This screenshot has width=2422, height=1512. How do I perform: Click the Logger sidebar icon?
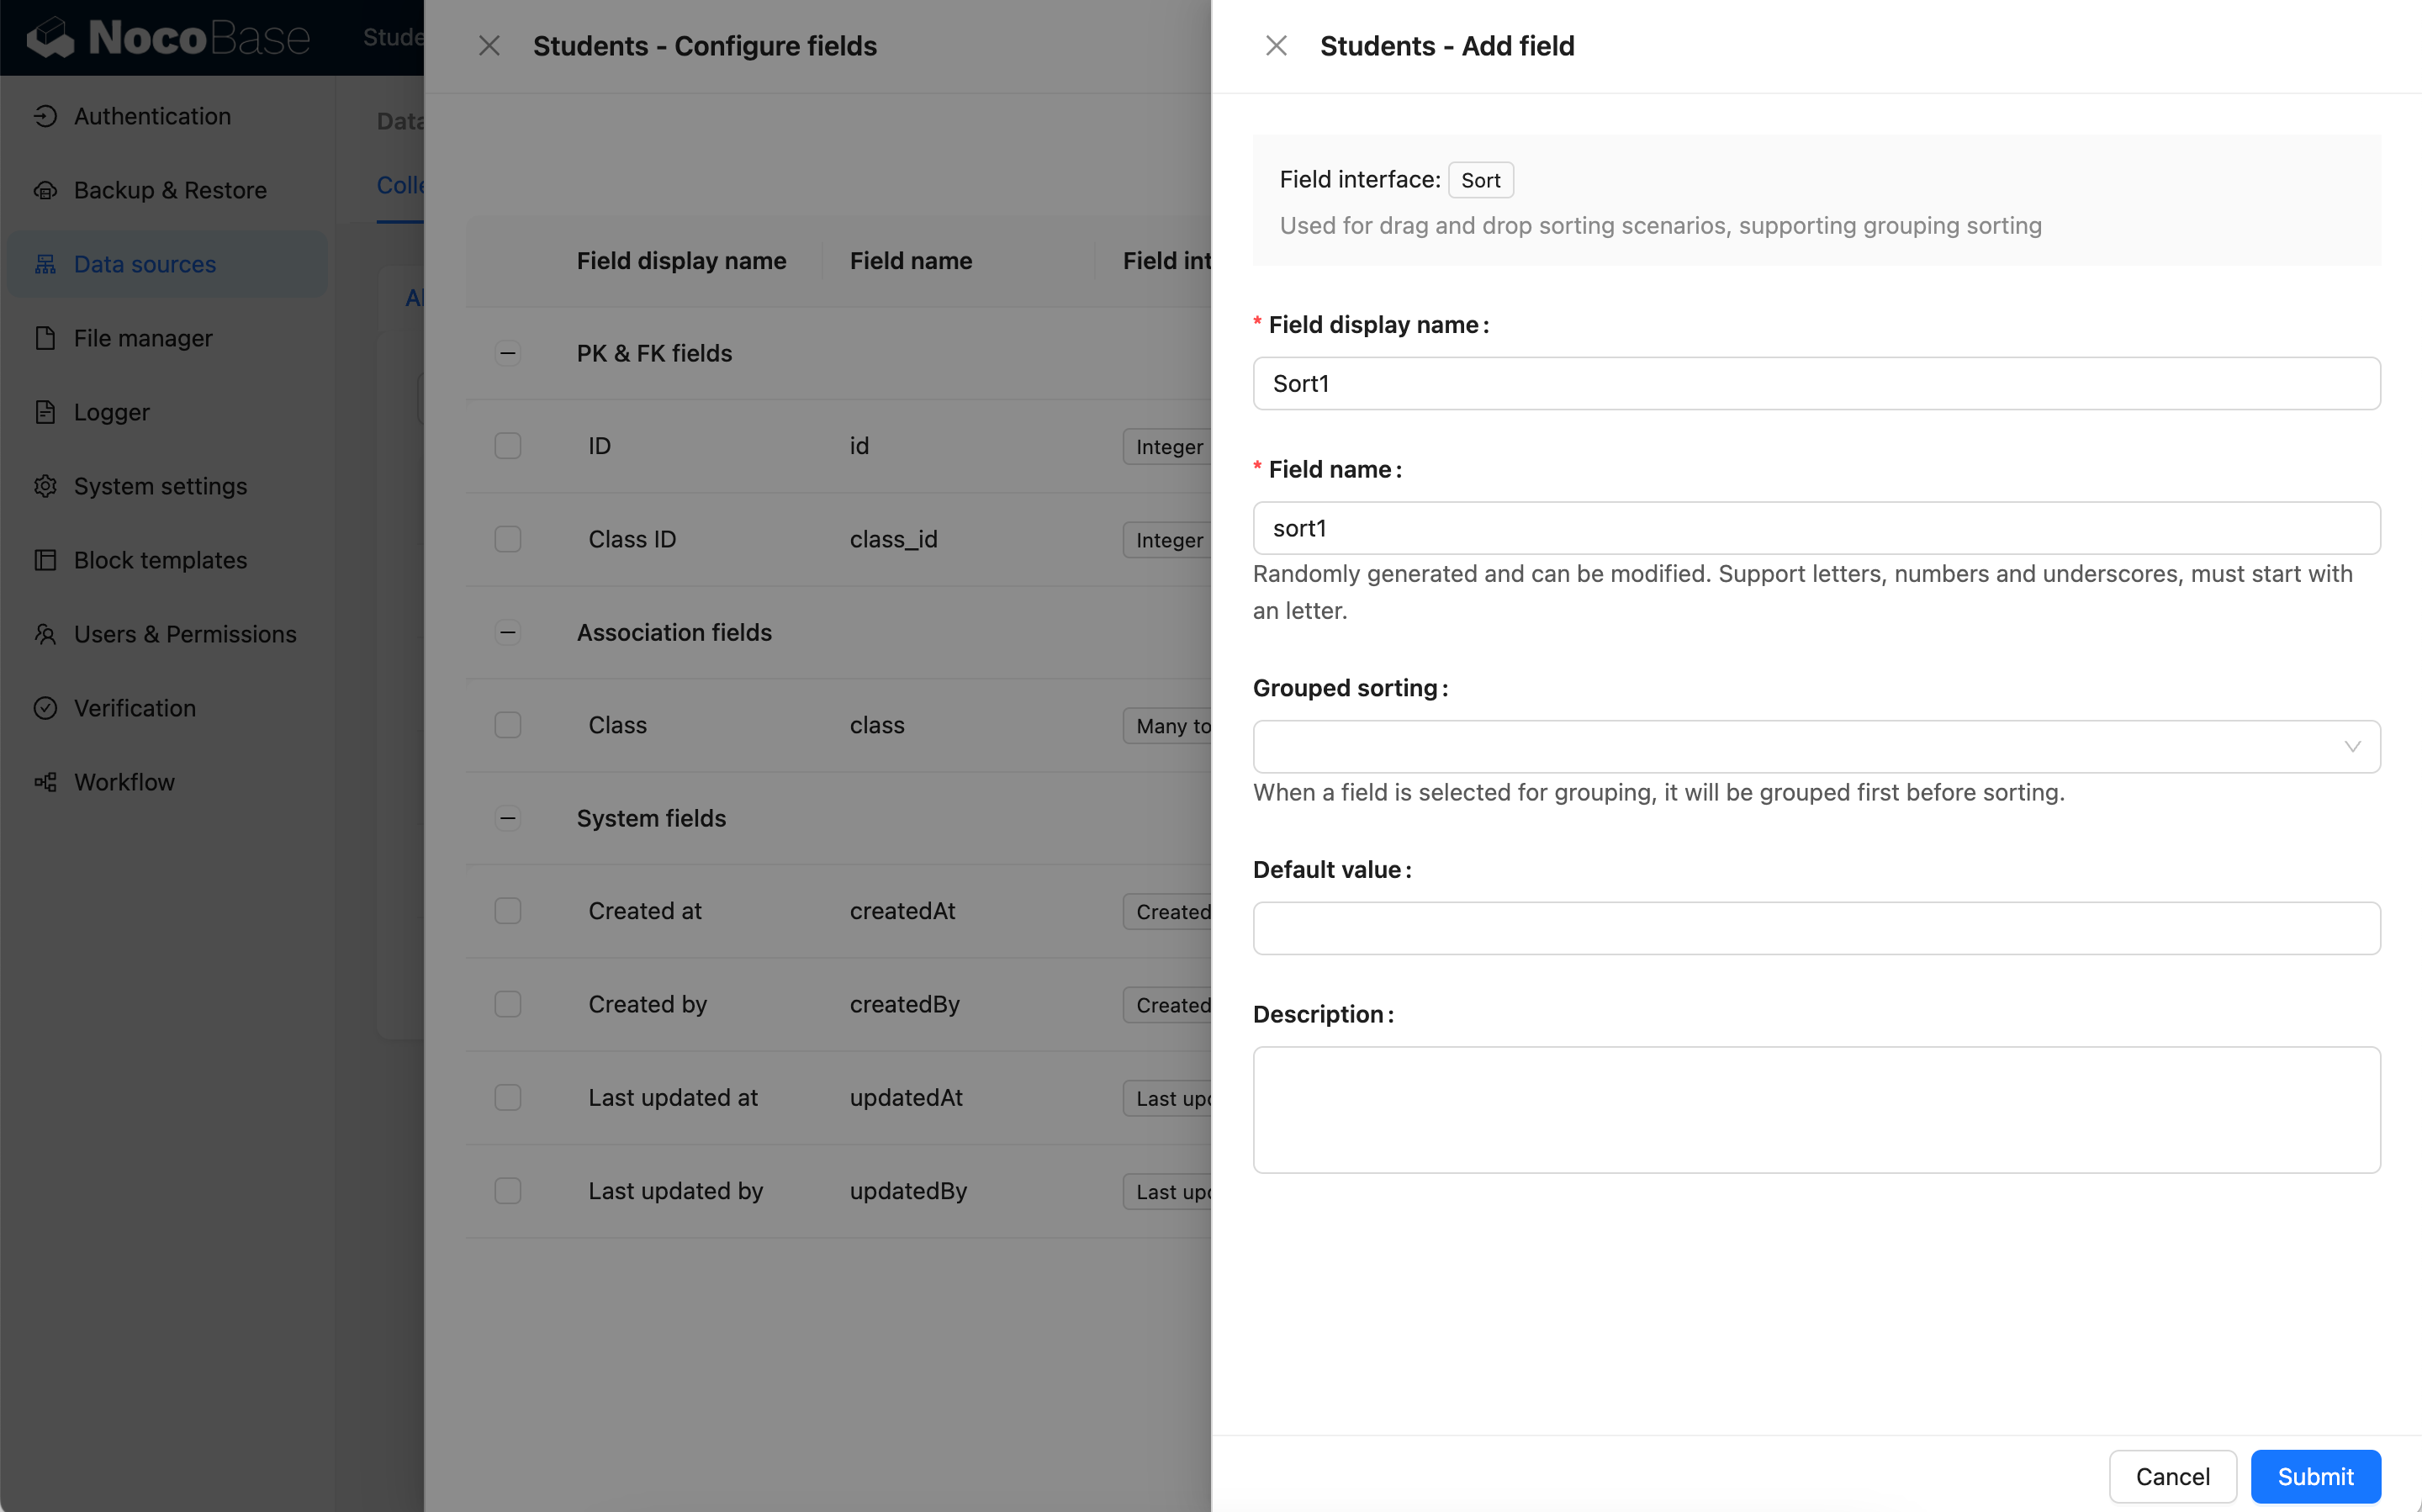(x=46, y=412)
